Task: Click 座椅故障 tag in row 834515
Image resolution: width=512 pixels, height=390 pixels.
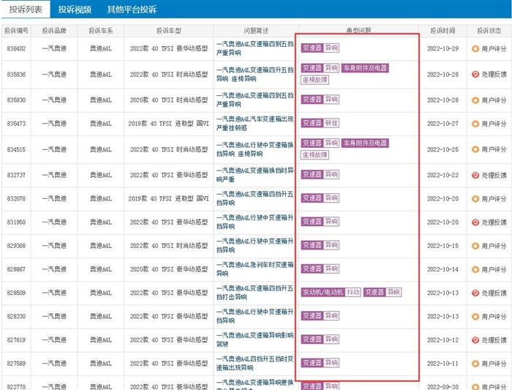Action: tap(315, 155)
